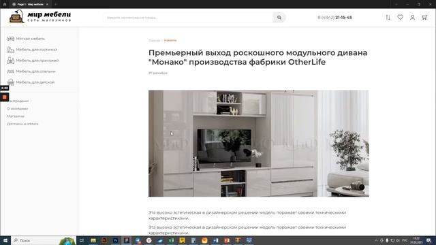Open the Мягкая мебель category
This screenshot has height=245, width=436.
point(30,39)
